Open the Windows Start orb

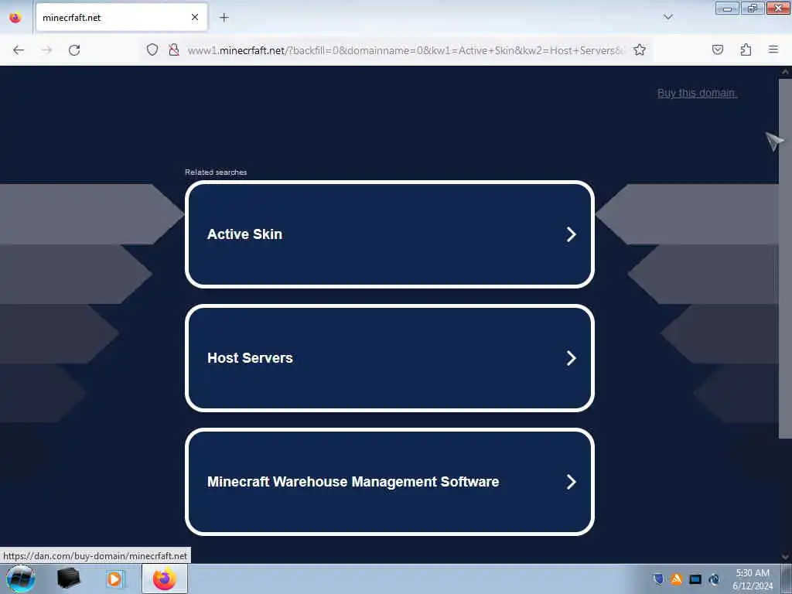[x=21, y=579]
